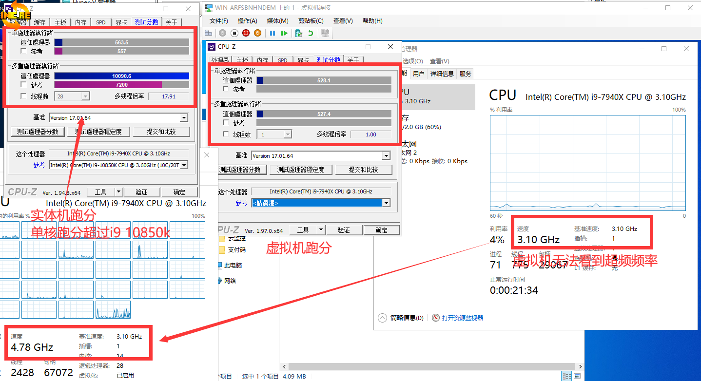Click the orange Save state VM icon
The height and width of the screenshot is (381, 701).
tap(257, 33)
